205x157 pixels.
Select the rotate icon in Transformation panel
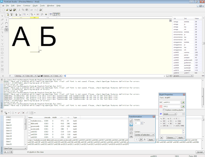coord(131,125)
